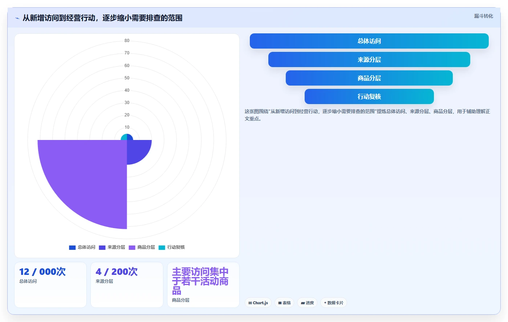
Task: Click the 漏斗转化 label in header
Action: click(483, 16)
